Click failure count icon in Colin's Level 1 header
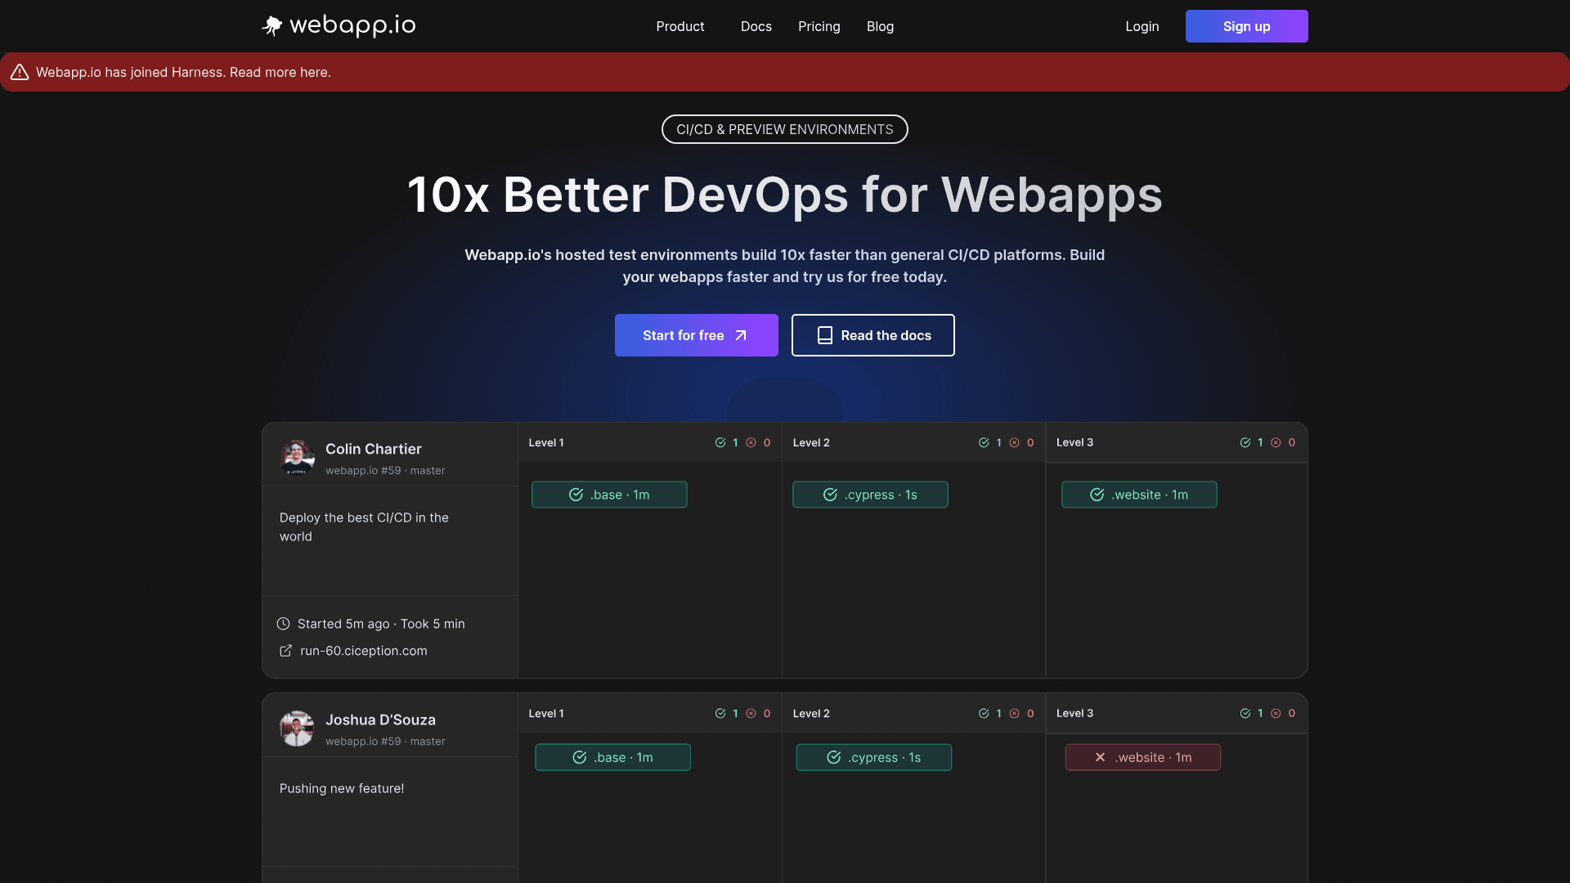The width and height of the screenshot is (1570, 883). click(751, 442)
